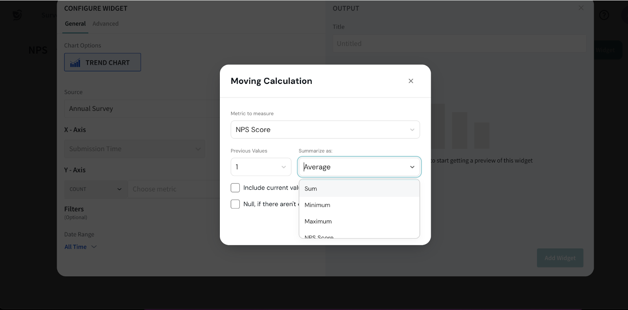
Task: Click the Untitled title input field
Action: [x=459, y=44]
